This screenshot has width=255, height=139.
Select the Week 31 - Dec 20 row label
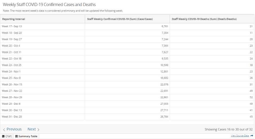[12, 117]
